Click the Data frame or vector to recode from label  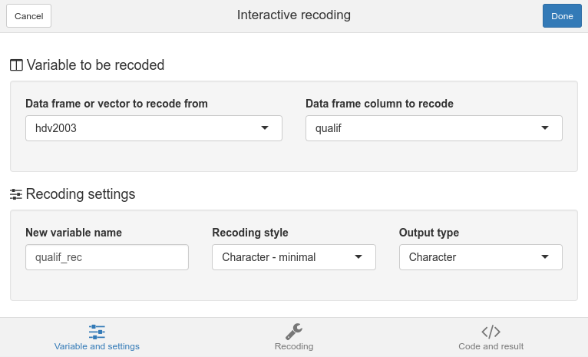point(117,104)
